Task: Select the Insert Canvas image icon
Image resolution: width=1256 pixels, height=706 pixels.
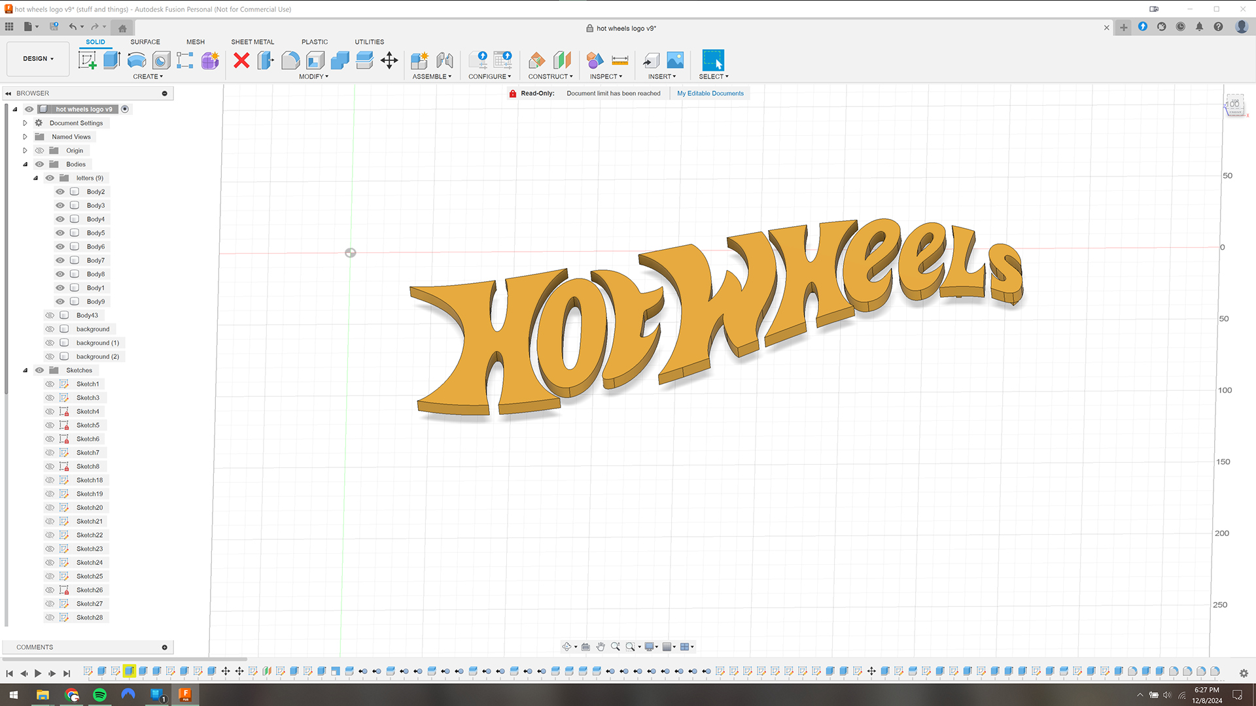Action: coord(675,61)
